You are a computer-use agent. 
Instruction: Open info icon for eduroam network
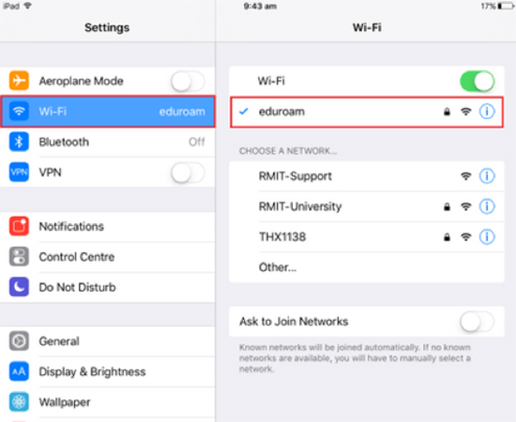coord(487,112)
